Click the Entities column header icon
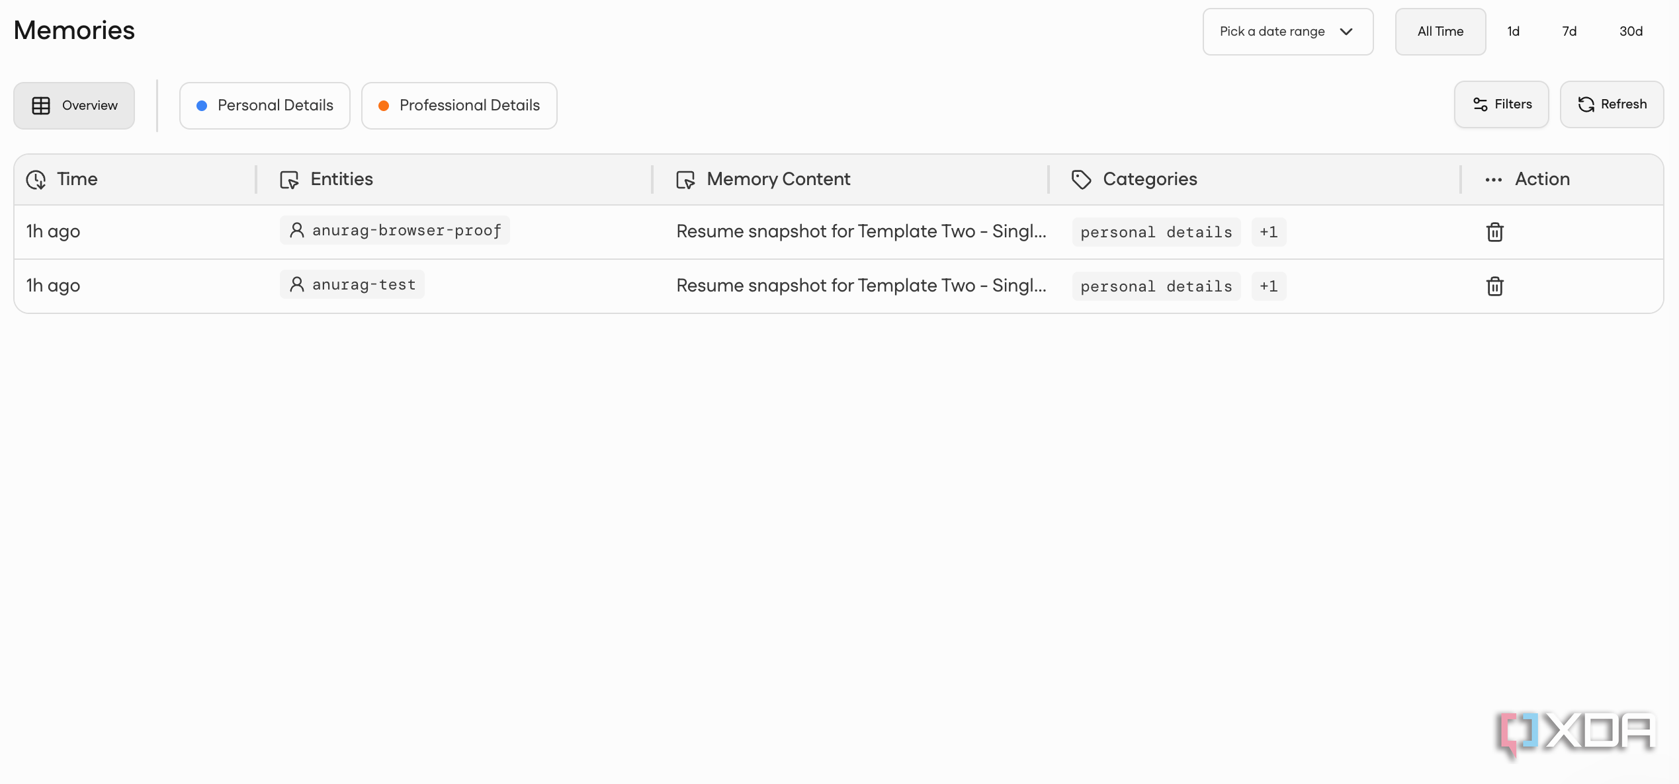Image resolution: width=1679 pixels, height=784 pixels. 289,180
